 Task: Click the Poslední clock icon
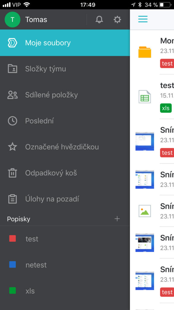pyautogui.click(x=12, y=121)
